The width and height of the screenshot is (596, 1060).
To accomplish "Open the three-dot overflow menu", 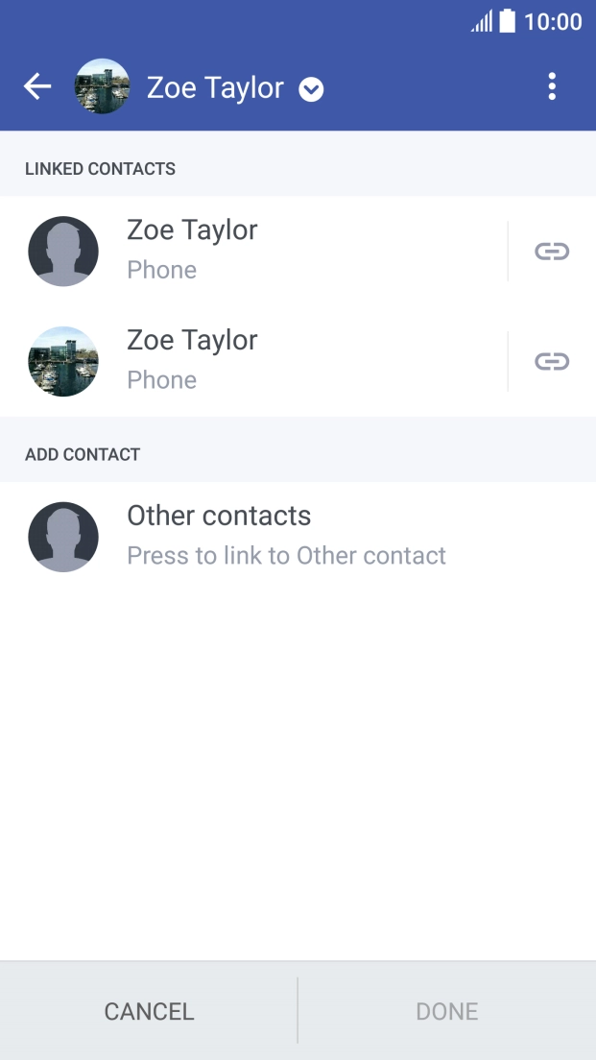I will click(x=552, y=86).
